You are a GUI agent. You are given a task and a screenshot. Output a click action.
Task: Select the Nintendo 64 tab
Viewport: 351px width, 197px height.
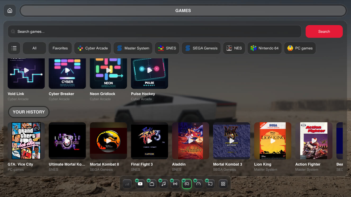click(x=264, y=48)
